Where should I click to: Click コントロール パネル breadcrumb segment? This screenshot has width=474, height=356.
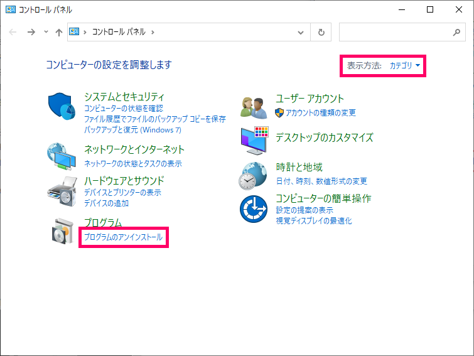tap(119, 32)
